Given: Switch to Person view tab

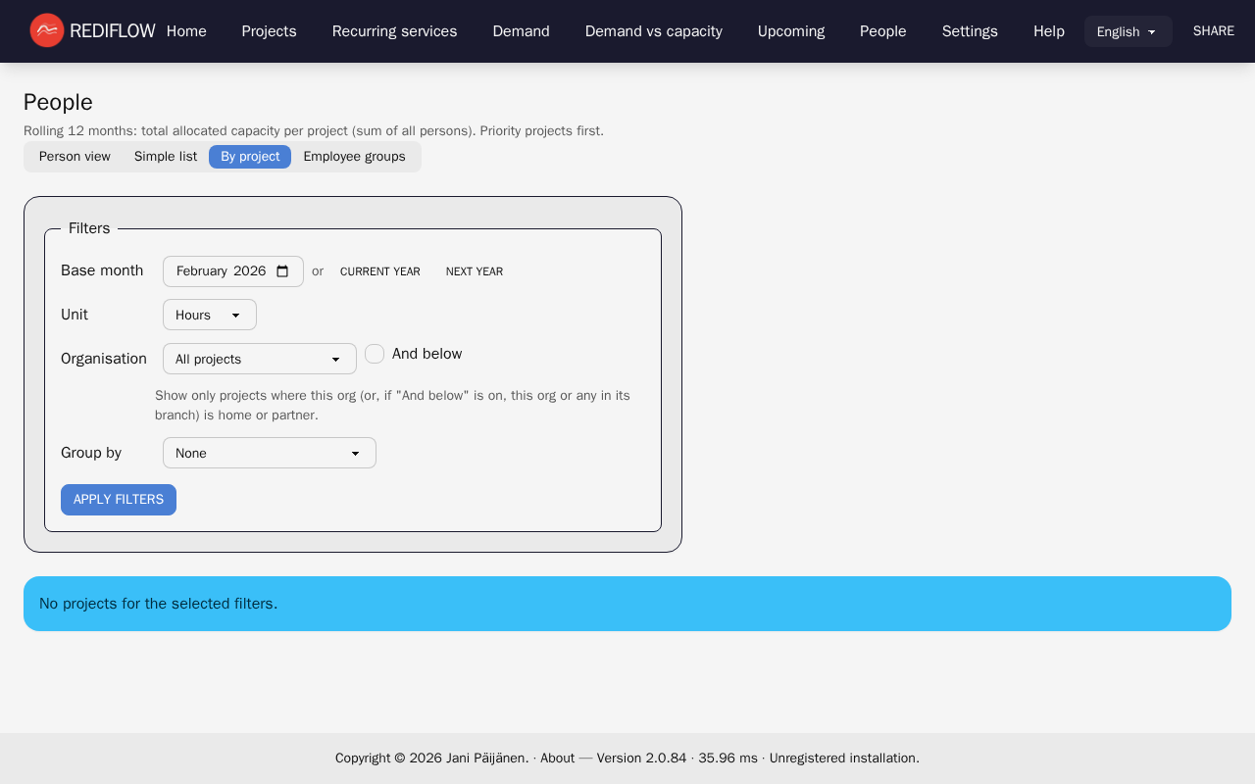Looking at the screenshot, I should (x=75, y=157).
